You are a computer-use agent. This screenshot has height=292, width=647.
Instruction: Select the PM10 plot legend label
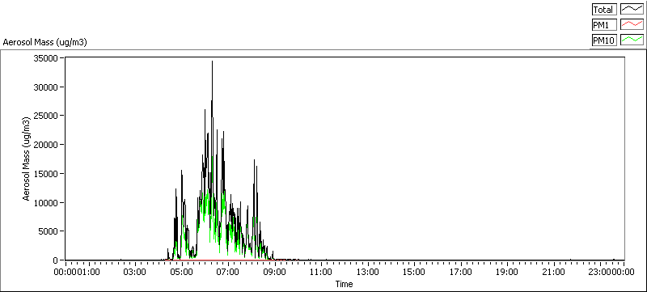[604, 40]
